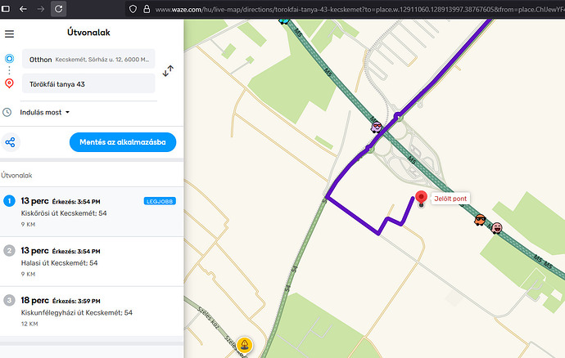The width and height of the screenshot is (565, 358).
Task: Click the blue origin circle icon
Action: tap(9, 59)
